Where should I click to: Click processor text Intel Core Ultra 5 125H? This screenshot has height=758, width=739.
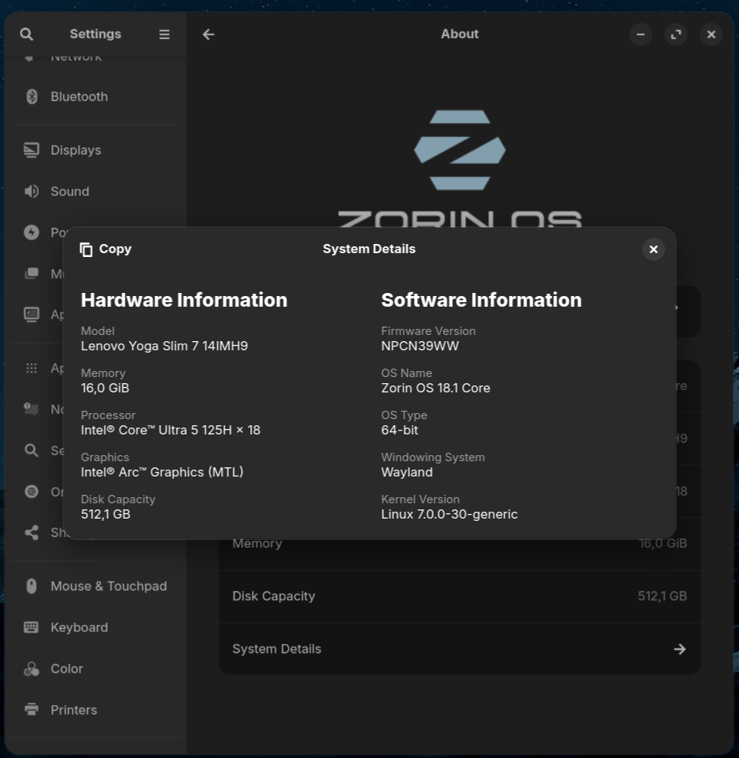click(x=171, y=430)
